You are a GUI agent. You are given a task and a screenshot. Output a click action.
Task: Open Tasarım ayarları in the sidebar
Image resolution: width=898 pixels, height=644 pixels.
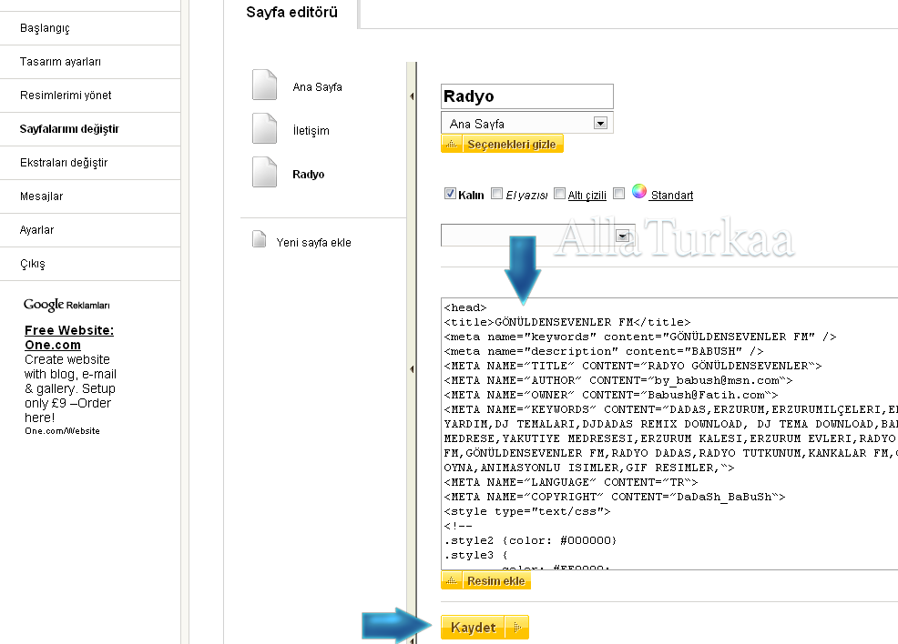(60, 62)
